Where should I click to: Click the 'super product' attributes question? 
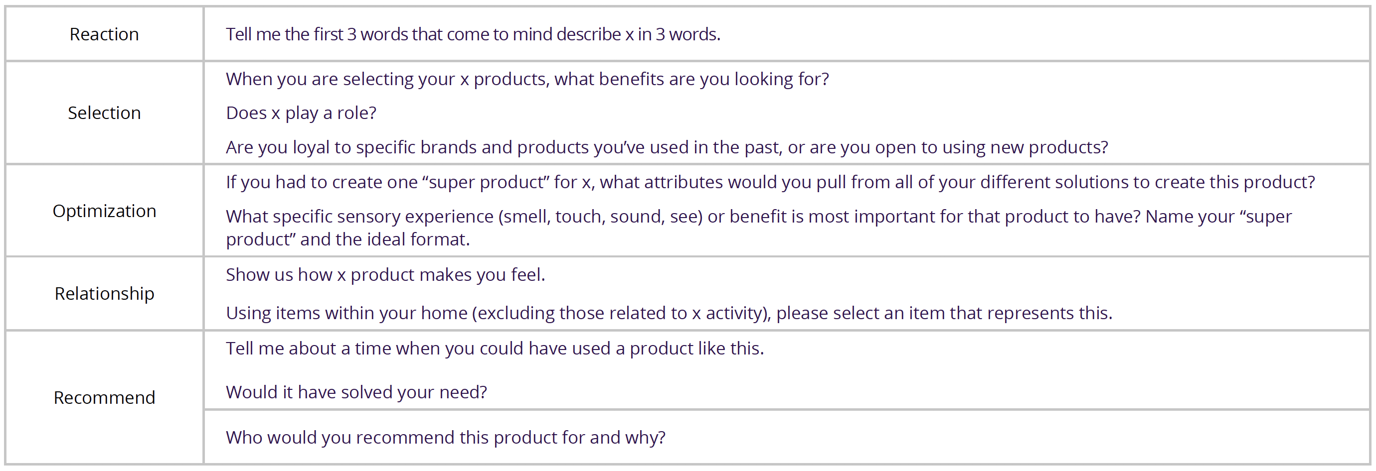770,182
